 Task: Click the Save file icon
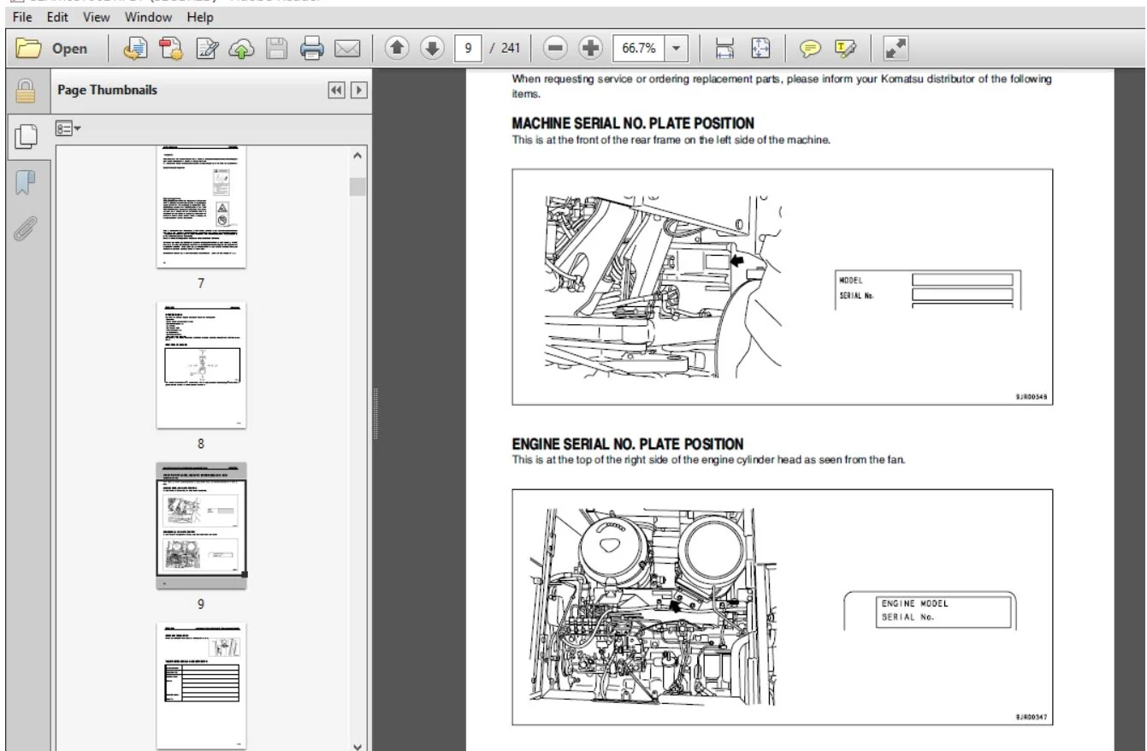275,49
